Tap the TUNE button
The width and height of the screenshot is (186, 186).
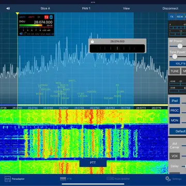point(175,71)
